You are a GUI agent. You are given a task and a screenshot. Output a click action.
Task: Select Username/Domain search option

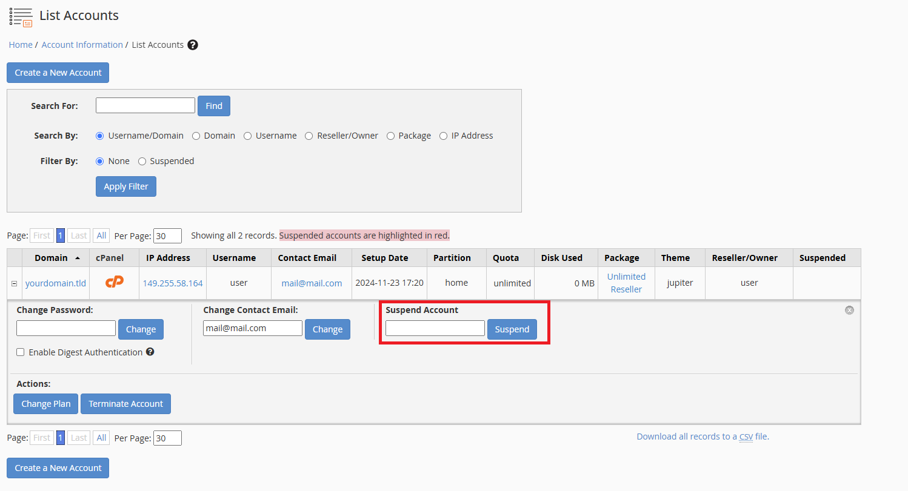[100, 136]
